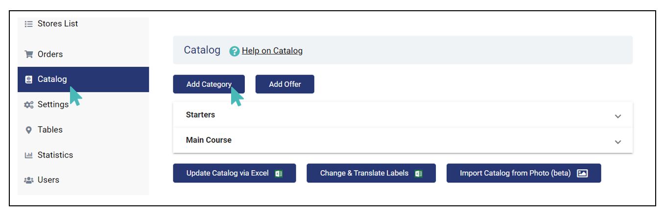664x219 pixels.
Task: Click the Settings gears icon
Action: coord(28,104)
